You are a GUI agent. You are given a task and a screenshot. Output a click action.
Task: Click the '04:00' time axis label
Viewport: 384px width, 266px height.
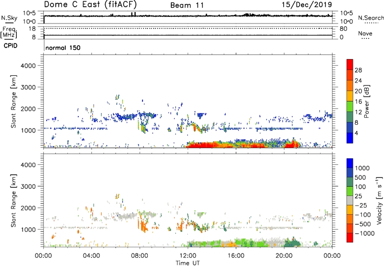pos(91,256)
